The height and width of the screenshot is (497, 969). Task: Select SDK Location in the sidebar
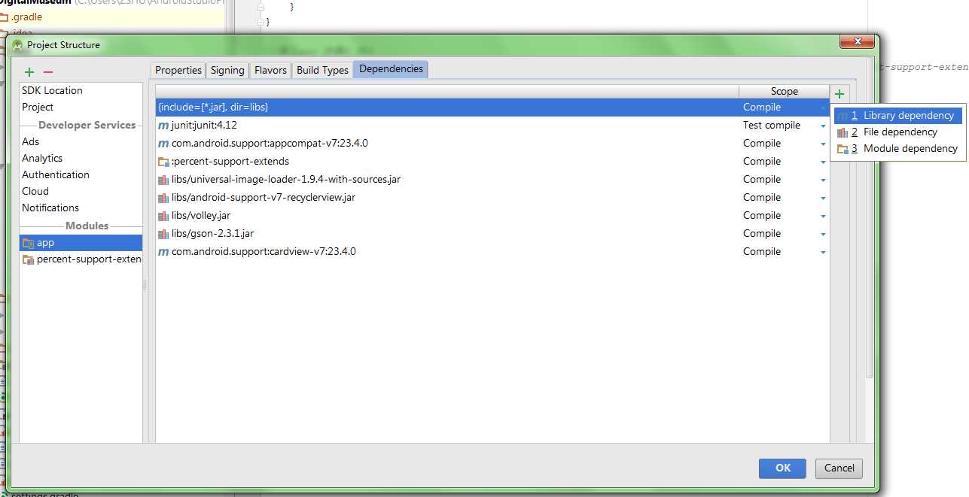pos(52,90)
